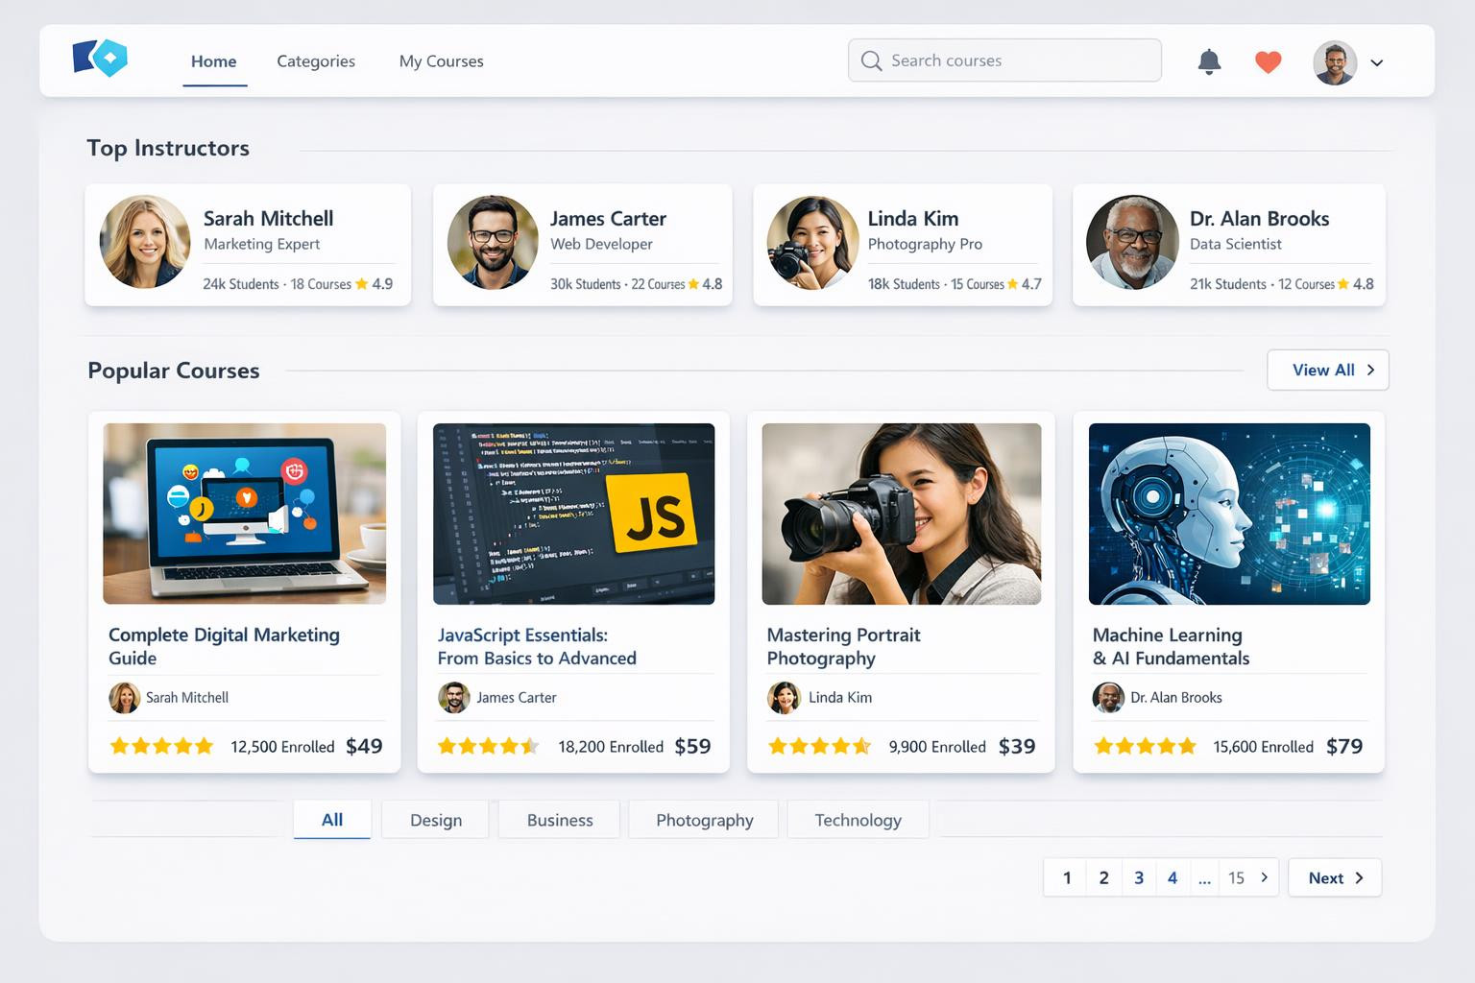Click star rating on Machine Learning course
1475x983 pixels.
[x=1145, y=746]
